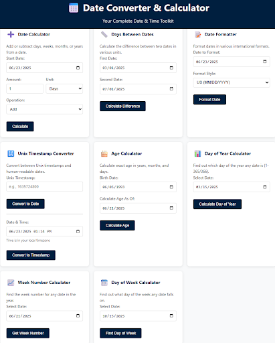Expand the Operation dropdown showing Add
Image resolution: width=275 pixels, height=343 pixels.
tap(45, 109)
